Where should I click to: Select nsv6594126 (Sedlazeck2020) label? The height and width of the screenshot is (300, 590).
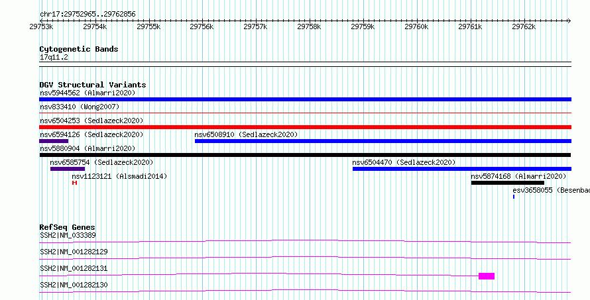(x=91, y=134)
